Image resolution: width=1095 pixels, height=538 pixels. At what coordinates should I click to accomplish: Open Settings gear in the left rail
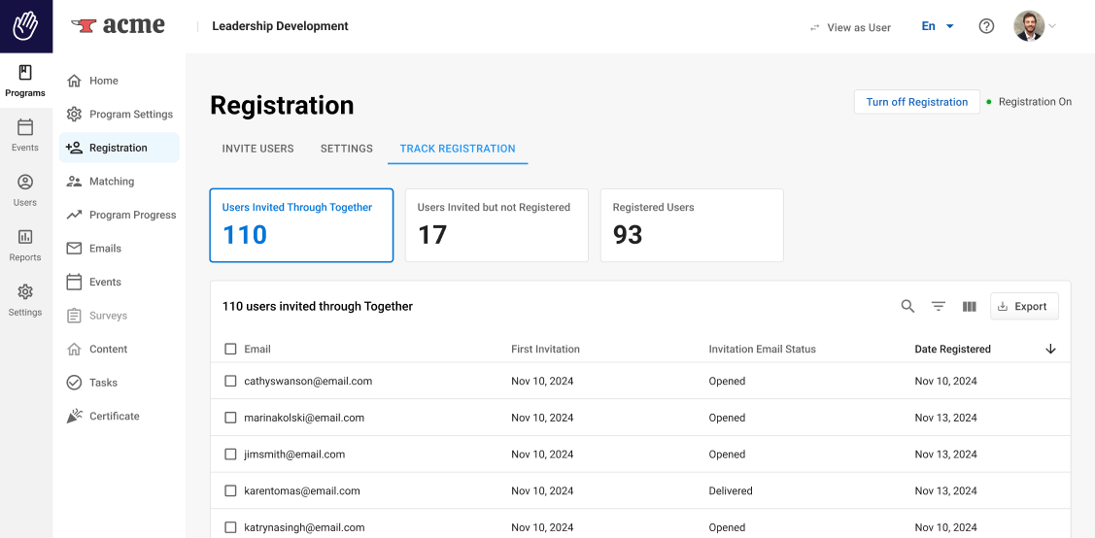[x=25, y=300]
